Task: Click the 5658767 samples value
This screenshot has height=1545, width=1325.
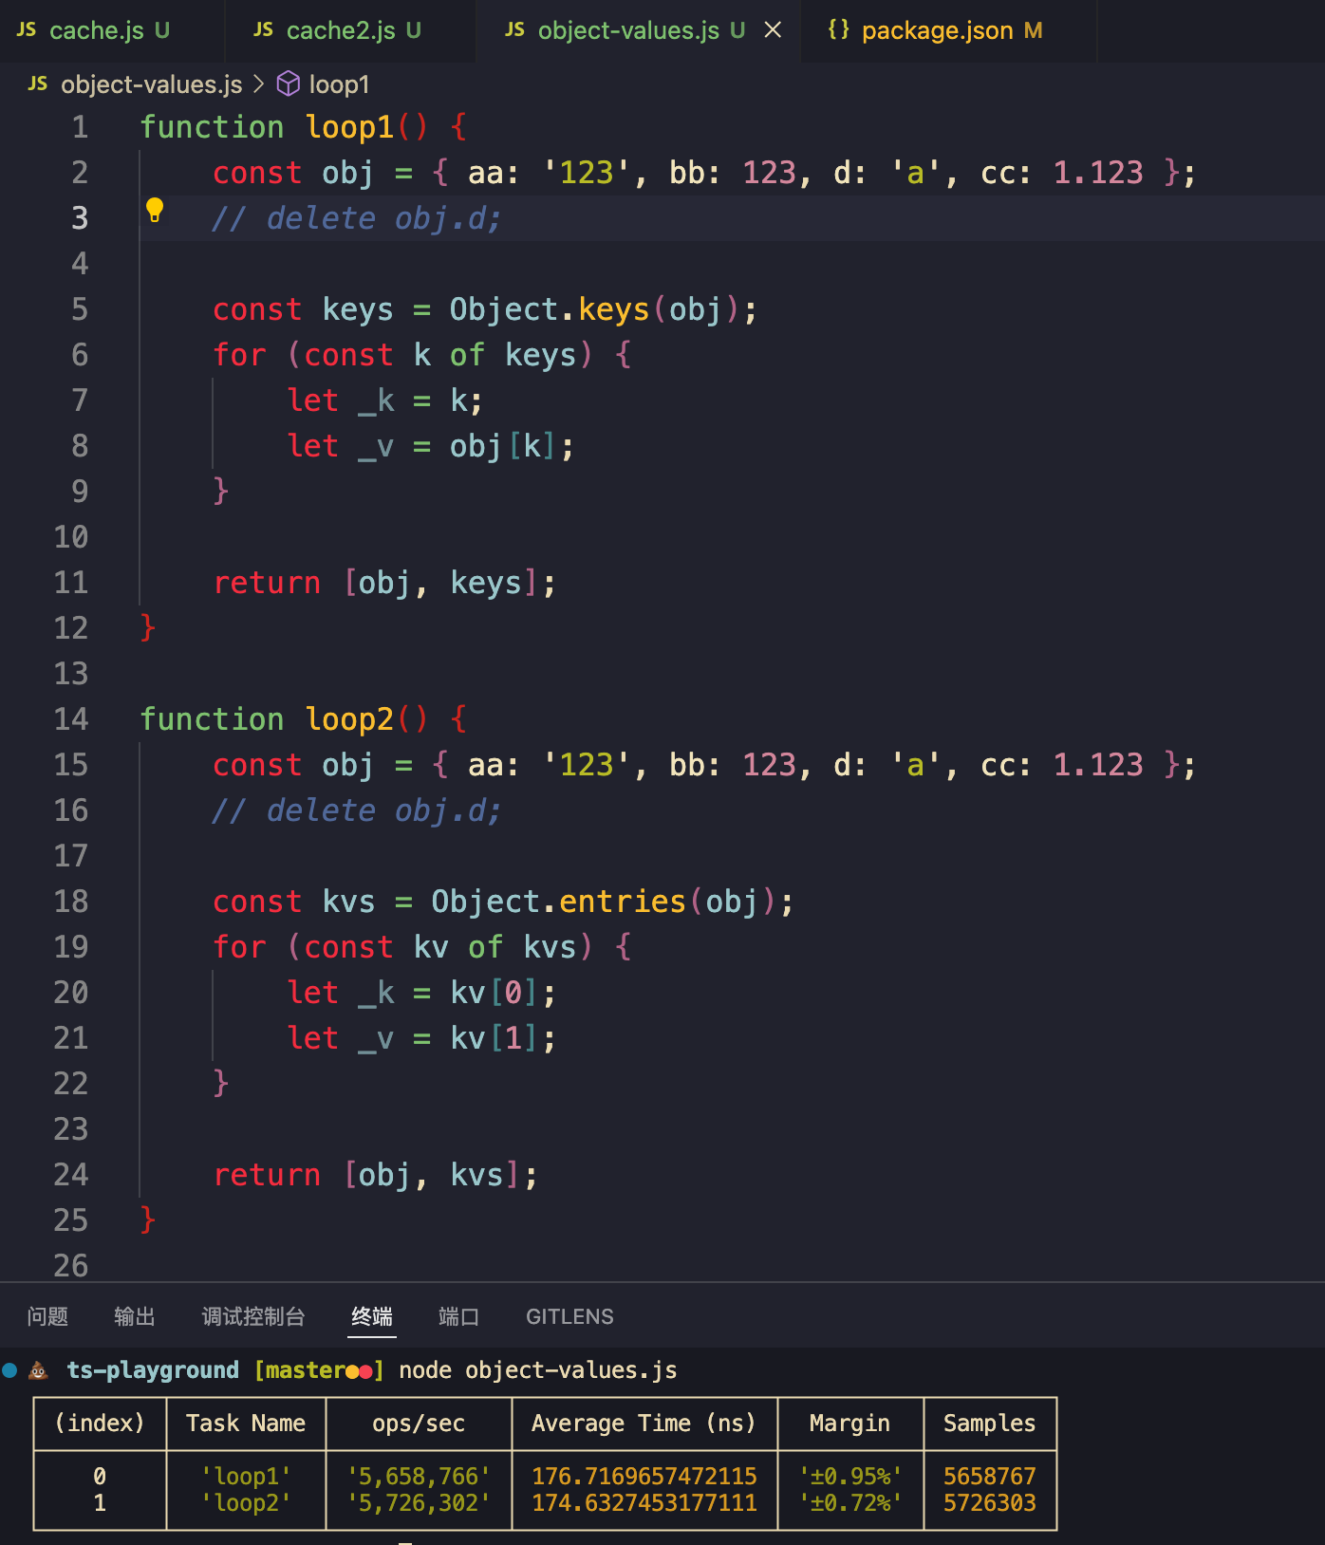Action: (990, 1477)
